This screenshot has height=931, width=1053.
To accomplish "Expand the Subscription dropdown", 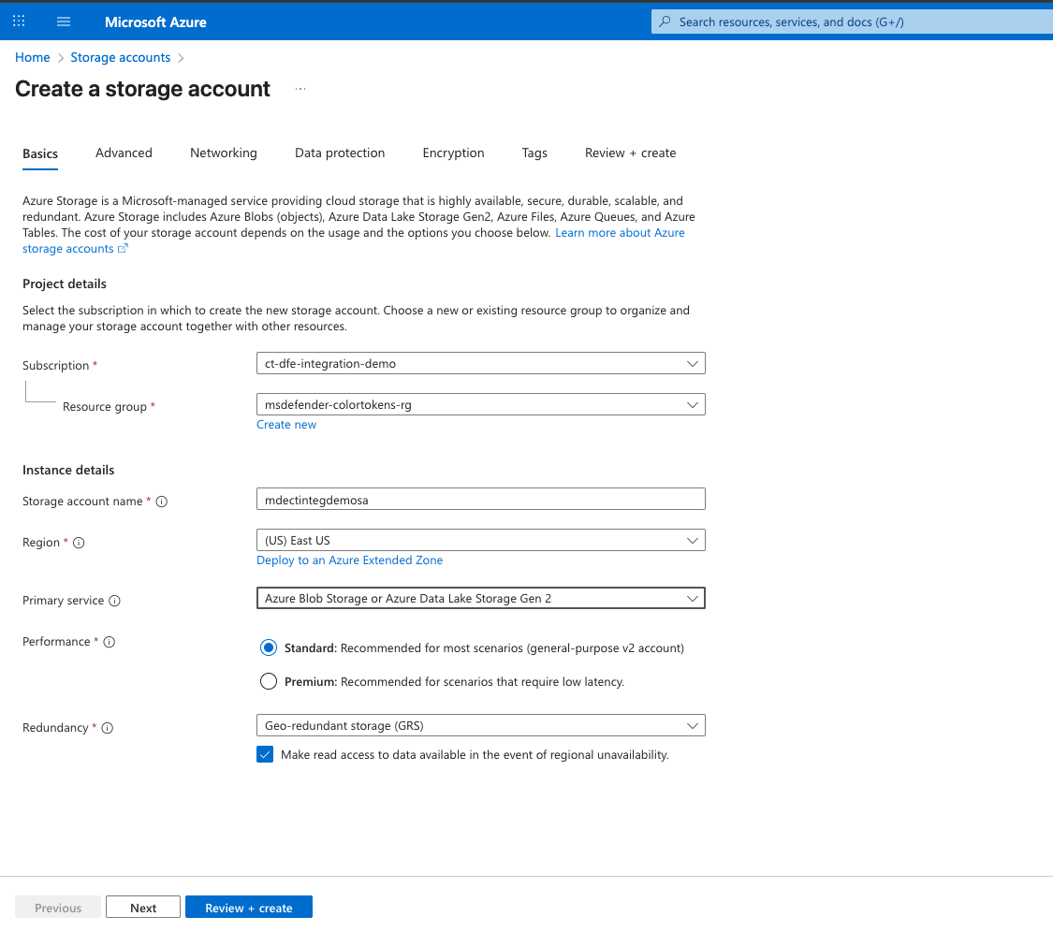I will [x=480, y=363].
